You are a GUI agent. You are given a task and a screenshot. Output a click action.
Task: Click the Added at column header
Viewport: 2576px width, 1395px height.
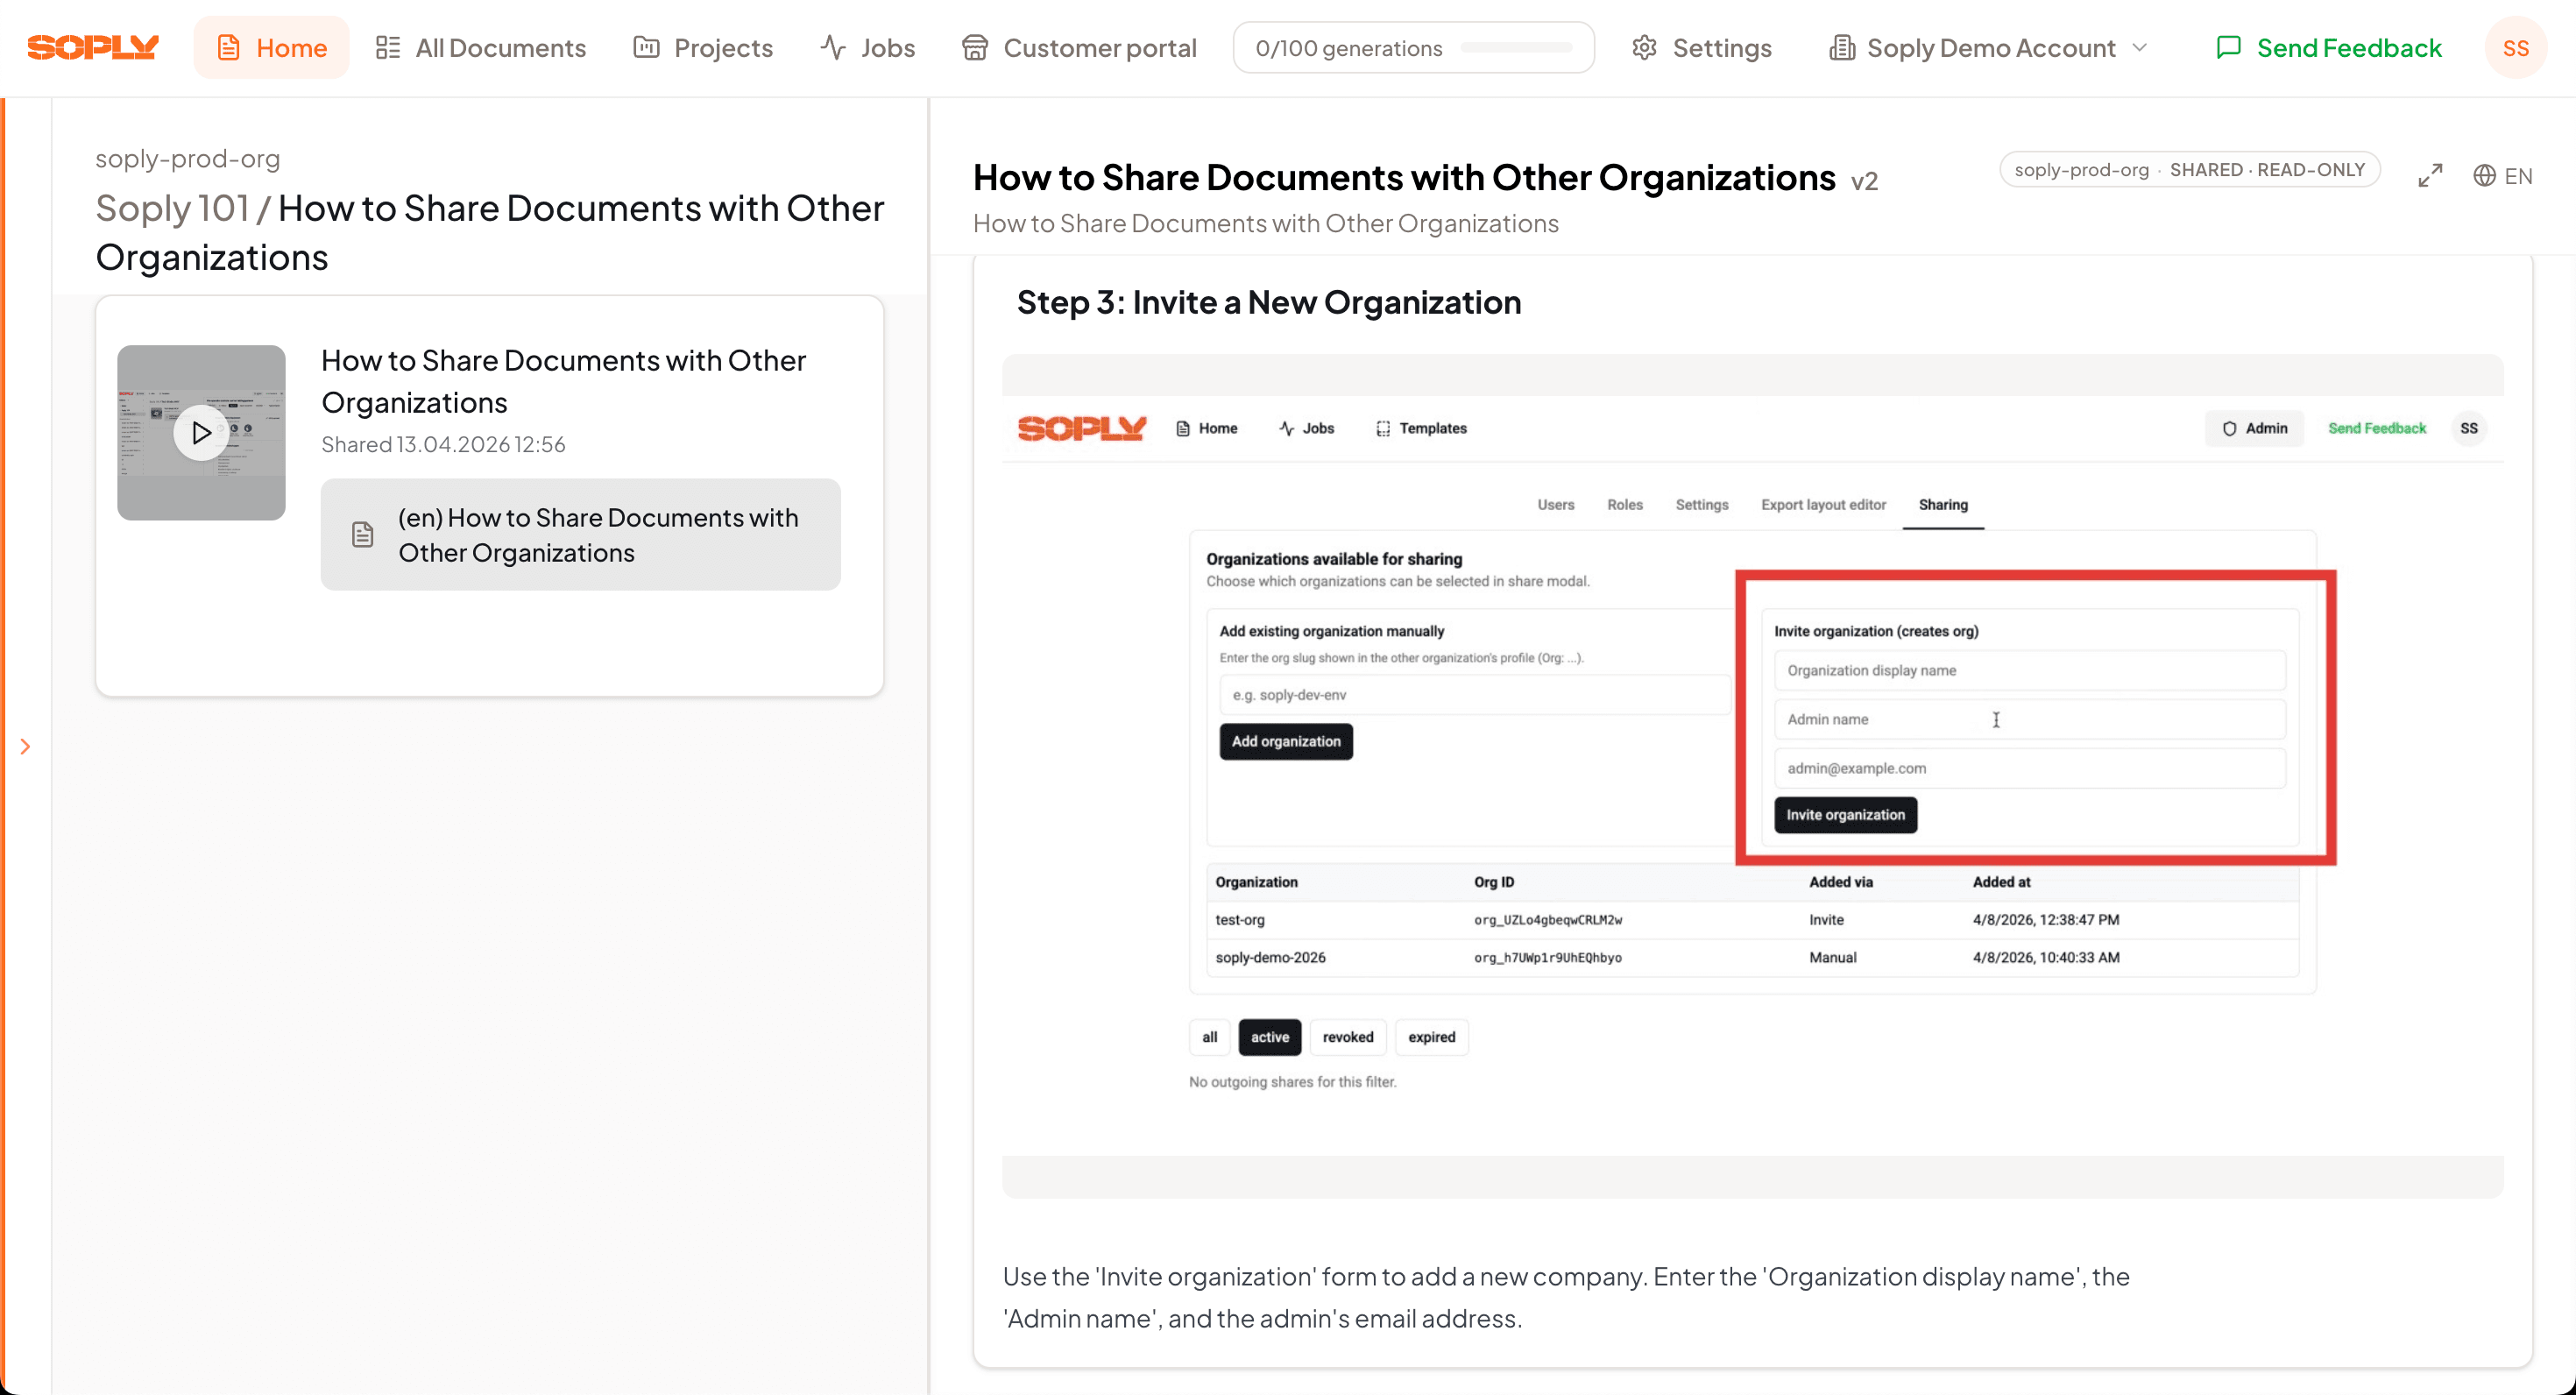point(2001,881)
